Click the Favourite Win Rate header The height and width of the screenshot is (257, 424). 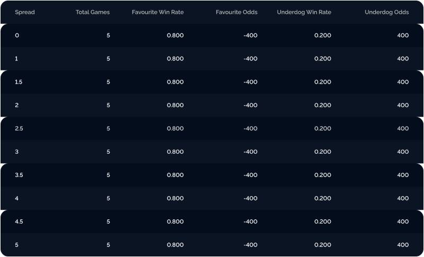pos(157,12)
